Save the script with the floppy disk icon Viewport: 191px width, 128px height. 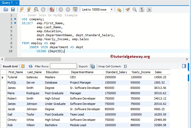[13, 10]
